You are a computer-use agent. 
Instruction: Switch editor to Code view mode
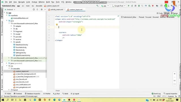pos(160,13)
